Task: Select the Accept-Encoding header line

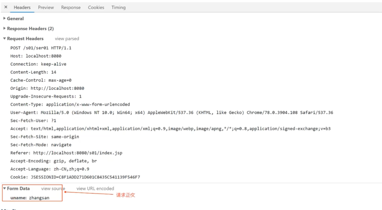Action: [x=54, y=161]
